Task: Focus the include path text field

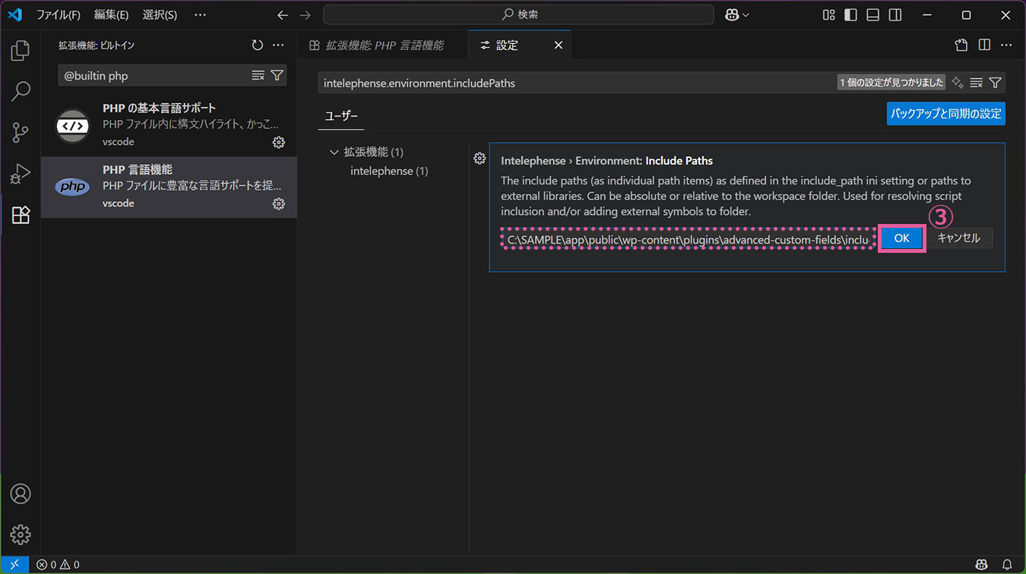Action: 688,240
